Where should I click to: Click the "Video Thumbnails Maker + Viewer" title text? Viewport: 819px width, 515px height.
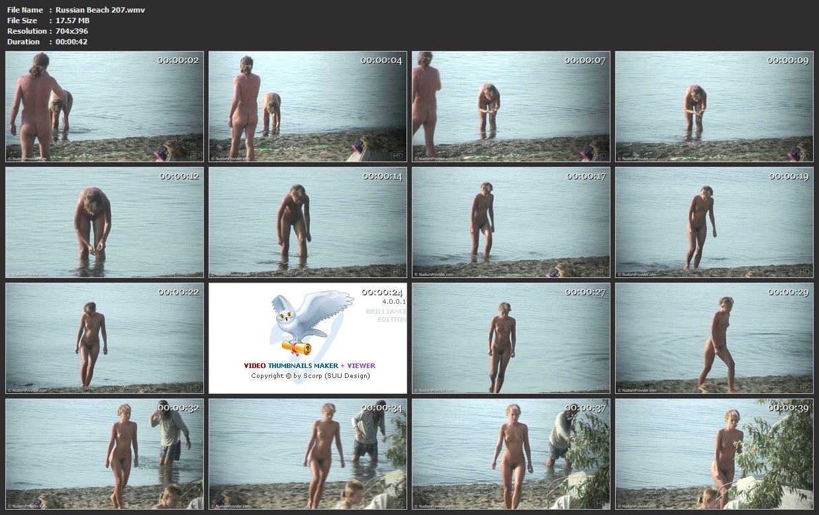(309, 365)
